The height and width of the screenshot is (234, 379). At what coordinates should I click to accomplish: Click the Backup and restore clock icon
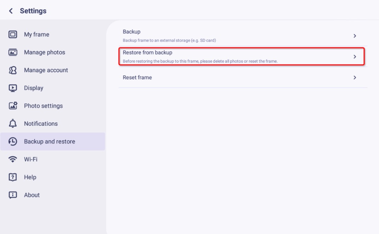(12, 141)
